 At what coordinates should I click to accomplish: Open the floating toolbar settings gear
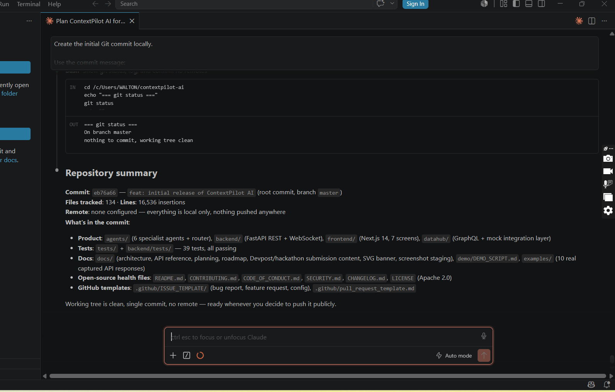(x=608, y=210)
